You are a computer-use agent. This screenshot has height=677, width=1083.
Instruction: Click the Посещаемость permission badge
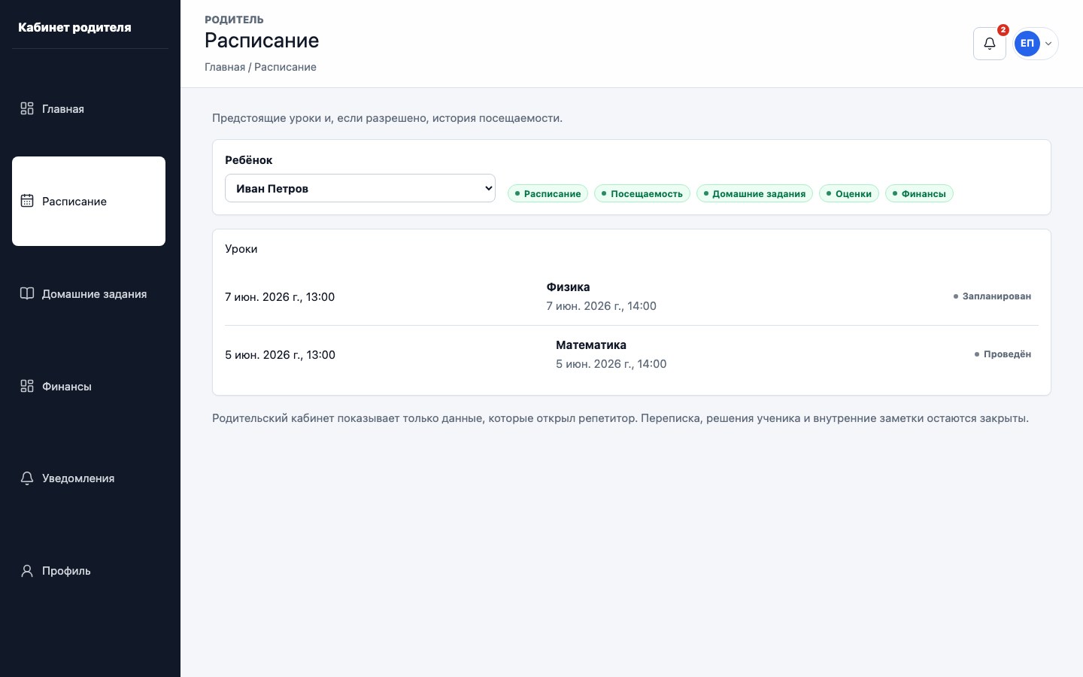tap(642, 193)
